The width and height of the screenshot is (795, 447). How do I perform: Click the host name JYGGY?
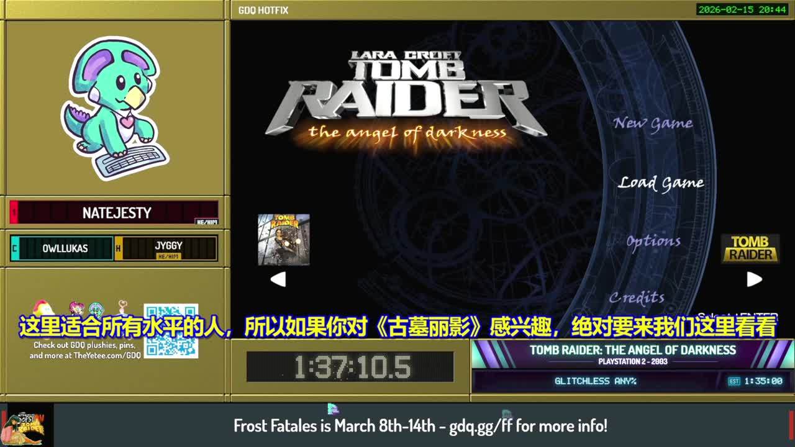[168, 245]
